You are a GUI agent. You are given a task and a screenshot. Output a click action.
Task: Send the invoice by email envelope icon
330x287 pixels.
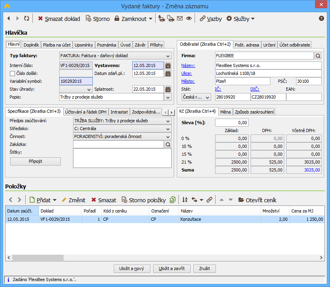point(180,19)
